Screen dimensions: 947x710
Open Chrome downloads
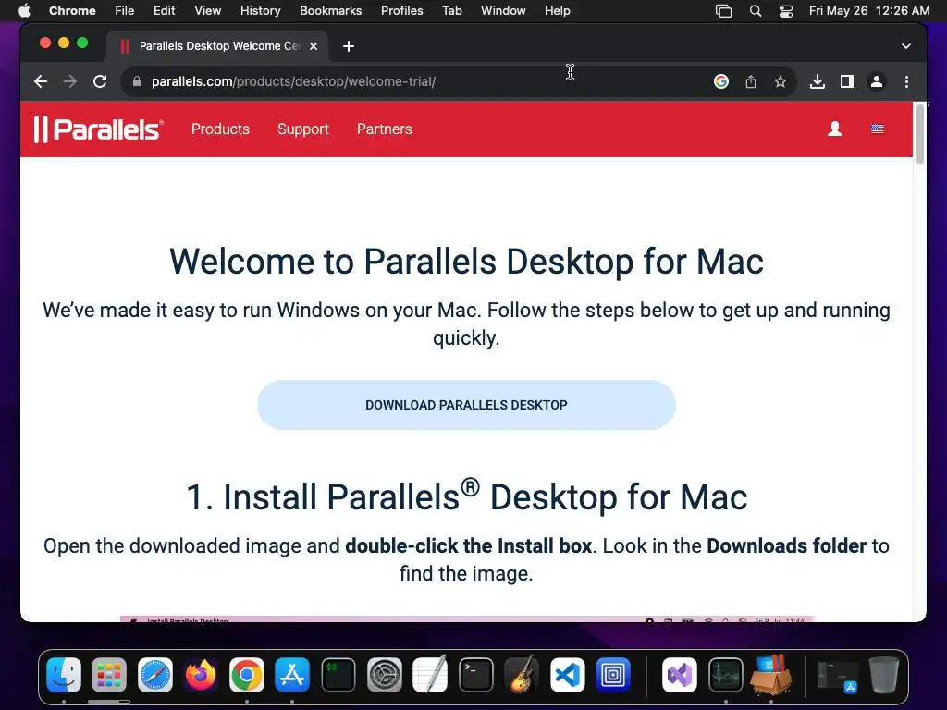point(818,81)
